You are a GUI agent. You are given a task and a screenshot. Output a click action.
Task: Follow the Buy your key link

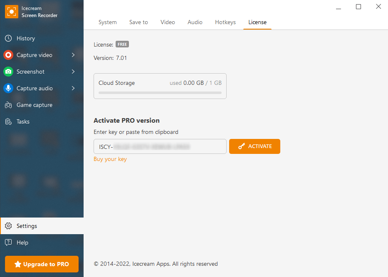click(x=110, y=159)
